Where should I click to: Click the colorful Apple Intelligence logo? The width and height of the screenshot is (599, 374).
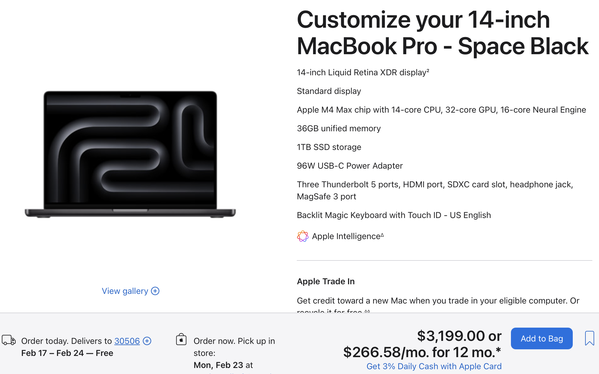[303, 236]
